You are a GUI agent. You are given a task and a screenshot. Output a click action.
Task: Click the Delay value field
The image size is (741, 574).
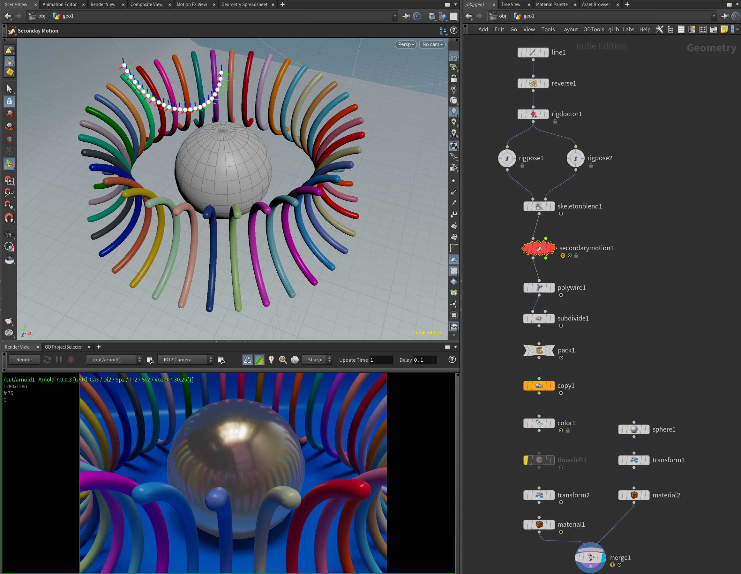425,360
